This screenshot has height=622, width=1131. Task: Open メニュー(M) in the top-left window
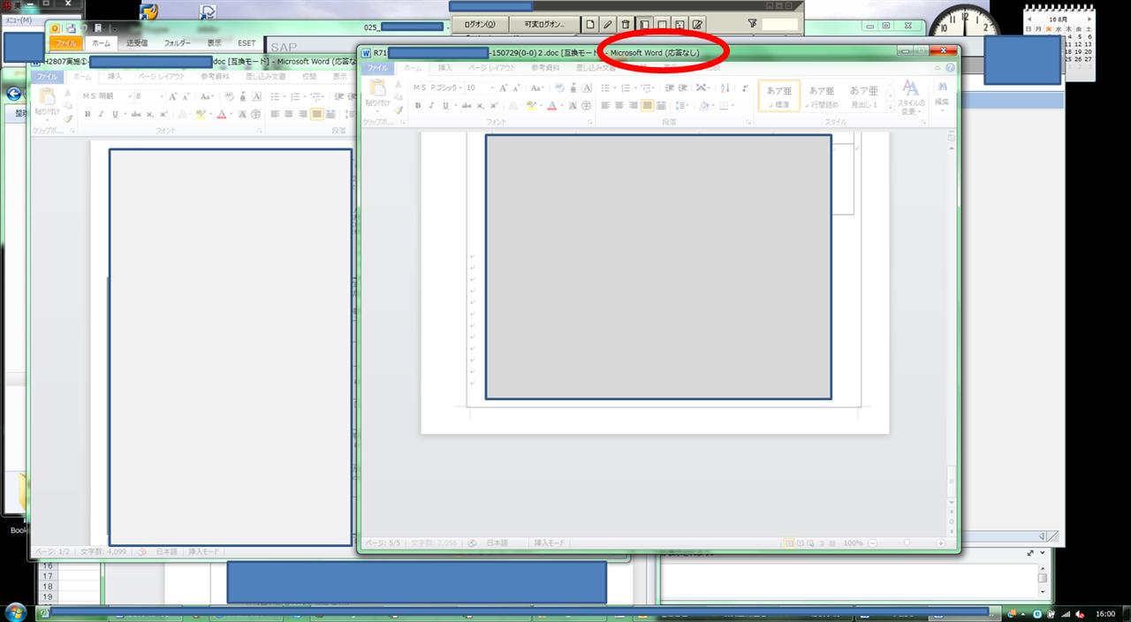point(19,19)
